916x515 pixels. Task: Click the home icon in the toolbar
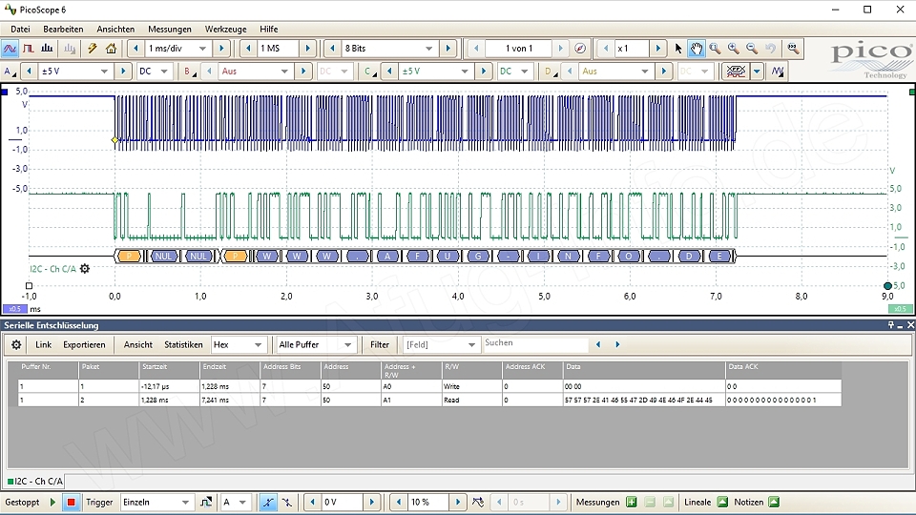coord(111,49)
